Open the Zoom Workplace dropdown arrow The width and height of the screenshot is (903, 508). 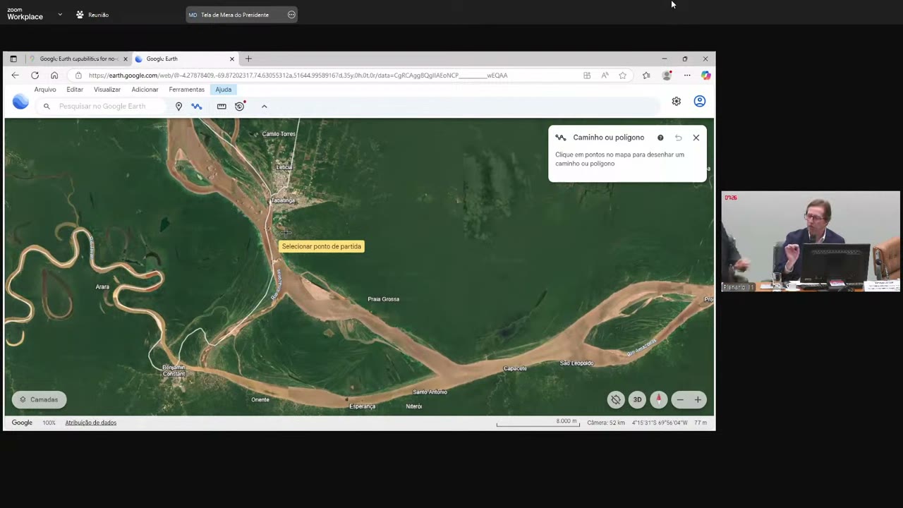pos(60,14)
